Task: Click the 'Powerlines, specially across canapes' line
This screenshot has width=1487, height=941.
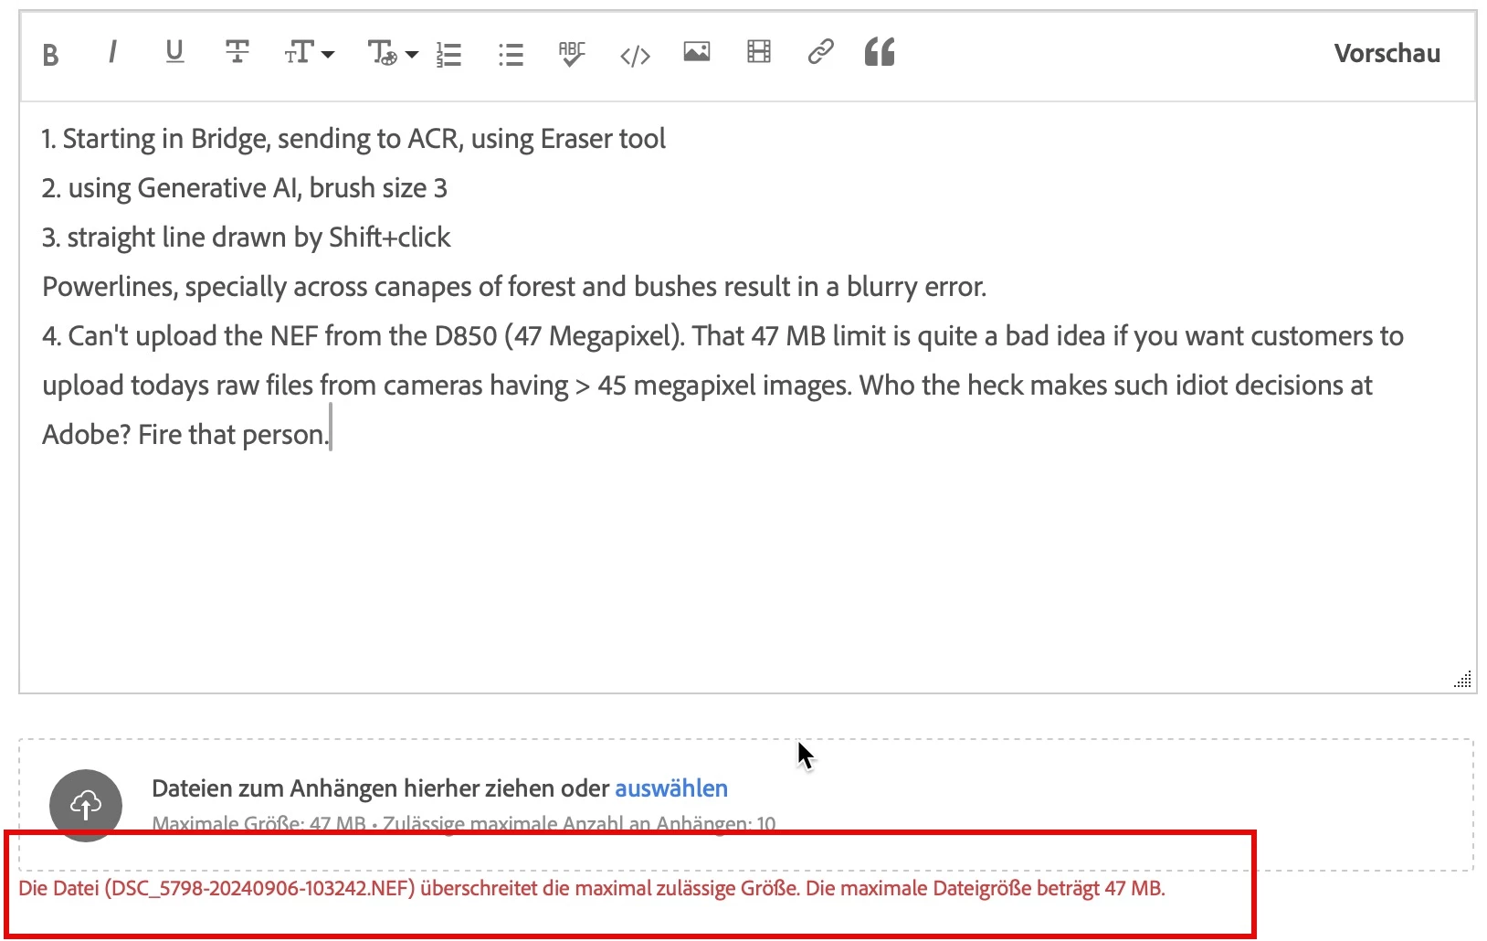Action: coord(514,287)
